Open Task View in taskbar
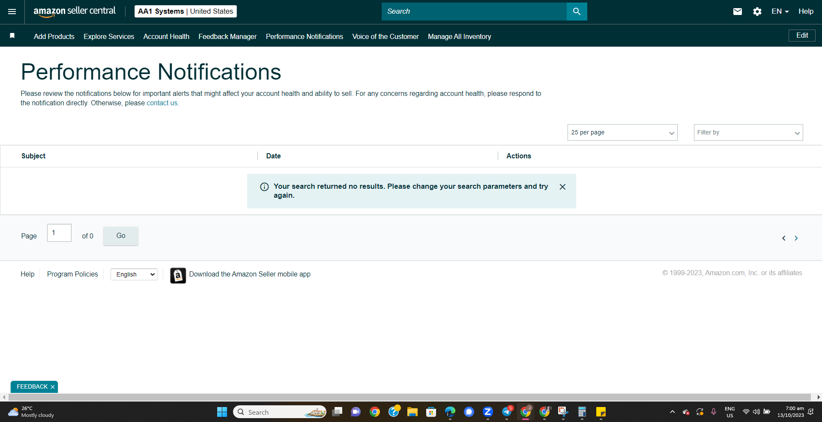The image size is (822, 422). point(337,412)
